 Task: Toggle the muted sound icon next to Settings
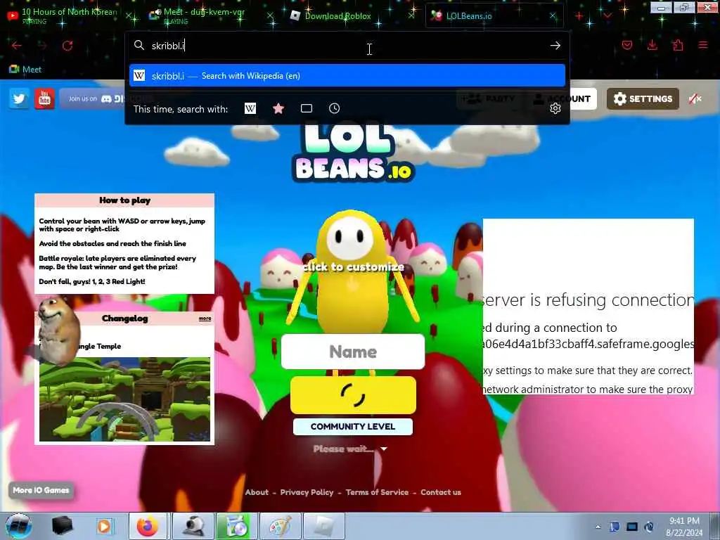click(695, 98)
